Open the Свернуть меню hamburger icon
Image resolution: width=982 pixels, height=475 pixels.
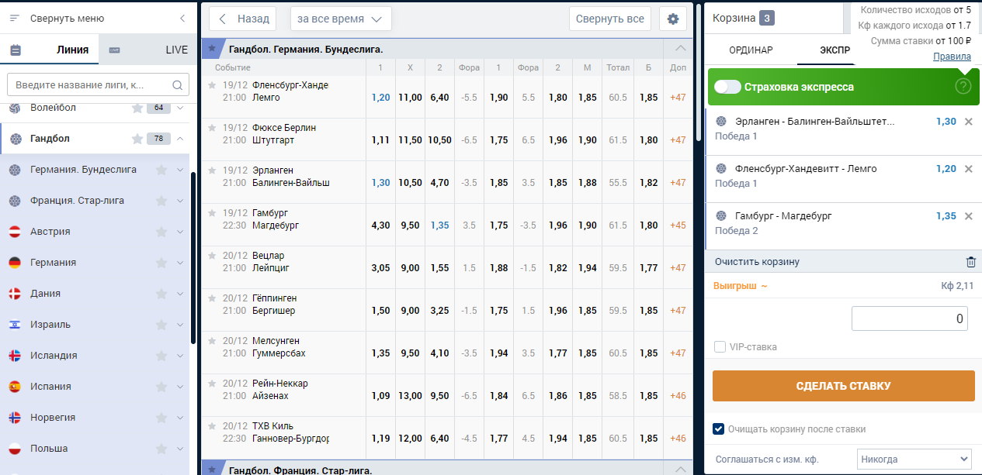tap(15, 18)
